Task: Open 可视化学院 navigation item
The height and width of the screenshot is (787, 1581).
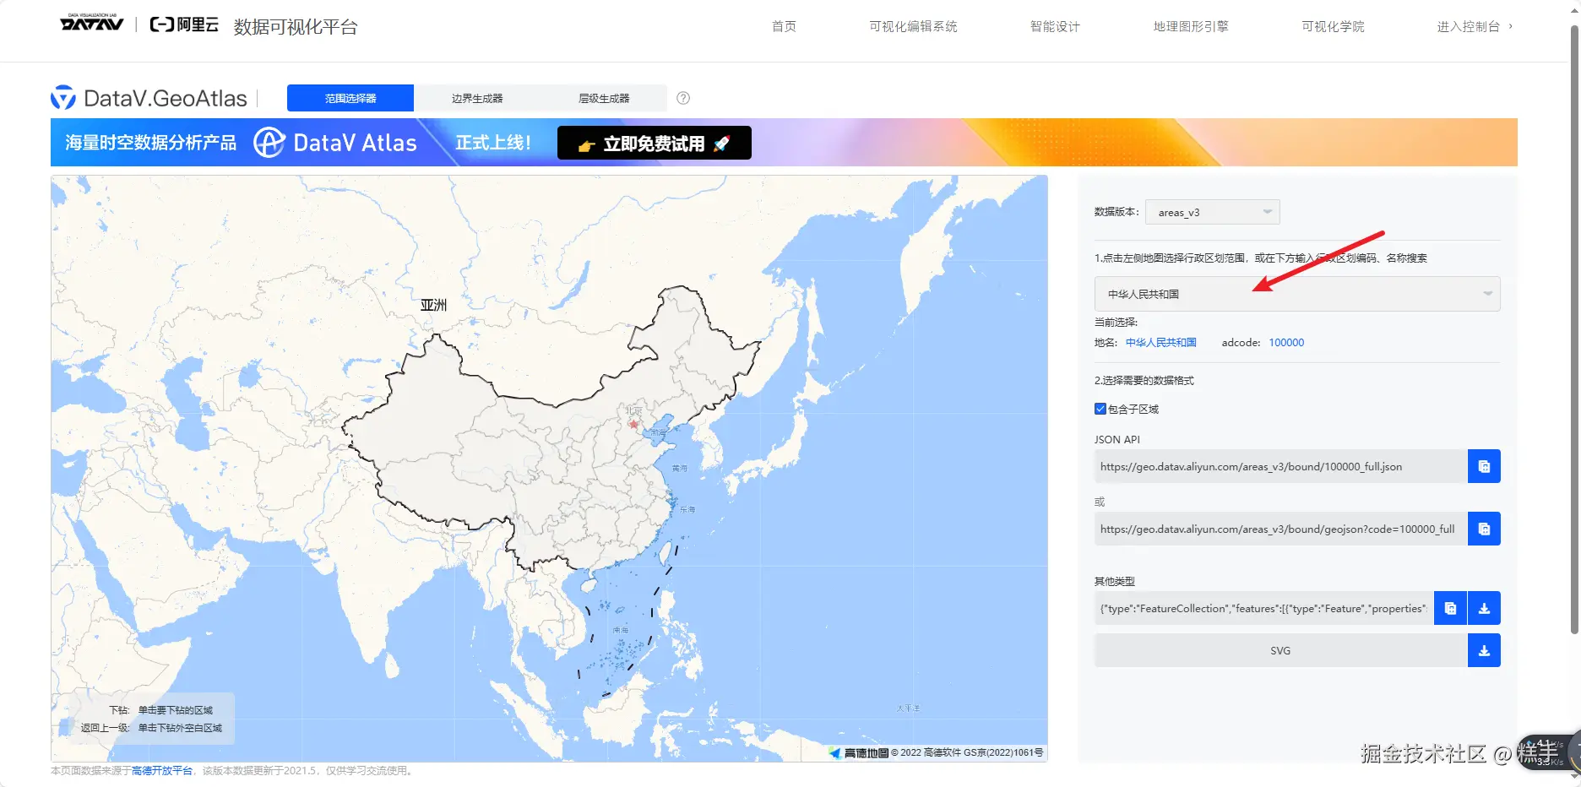Action: pos(1333,26)
